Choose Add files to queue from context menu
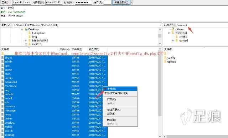Viewport: 228px width, 138px height. 120,93
